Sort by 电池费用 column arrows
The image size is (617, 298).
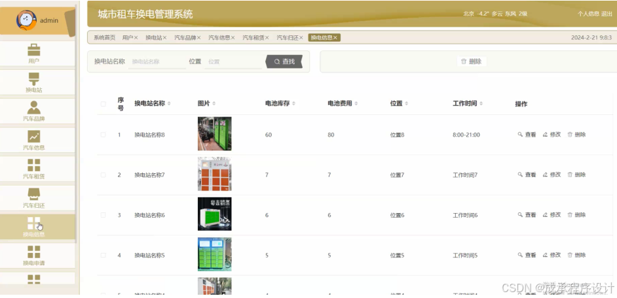coord(356,104)
